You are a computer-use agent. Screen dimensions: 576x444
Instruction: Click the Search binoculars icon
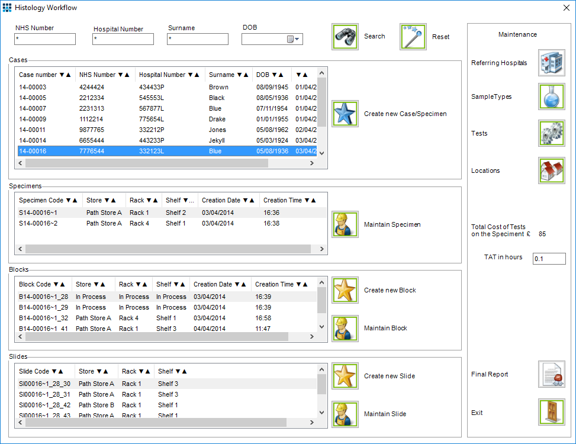345,36
